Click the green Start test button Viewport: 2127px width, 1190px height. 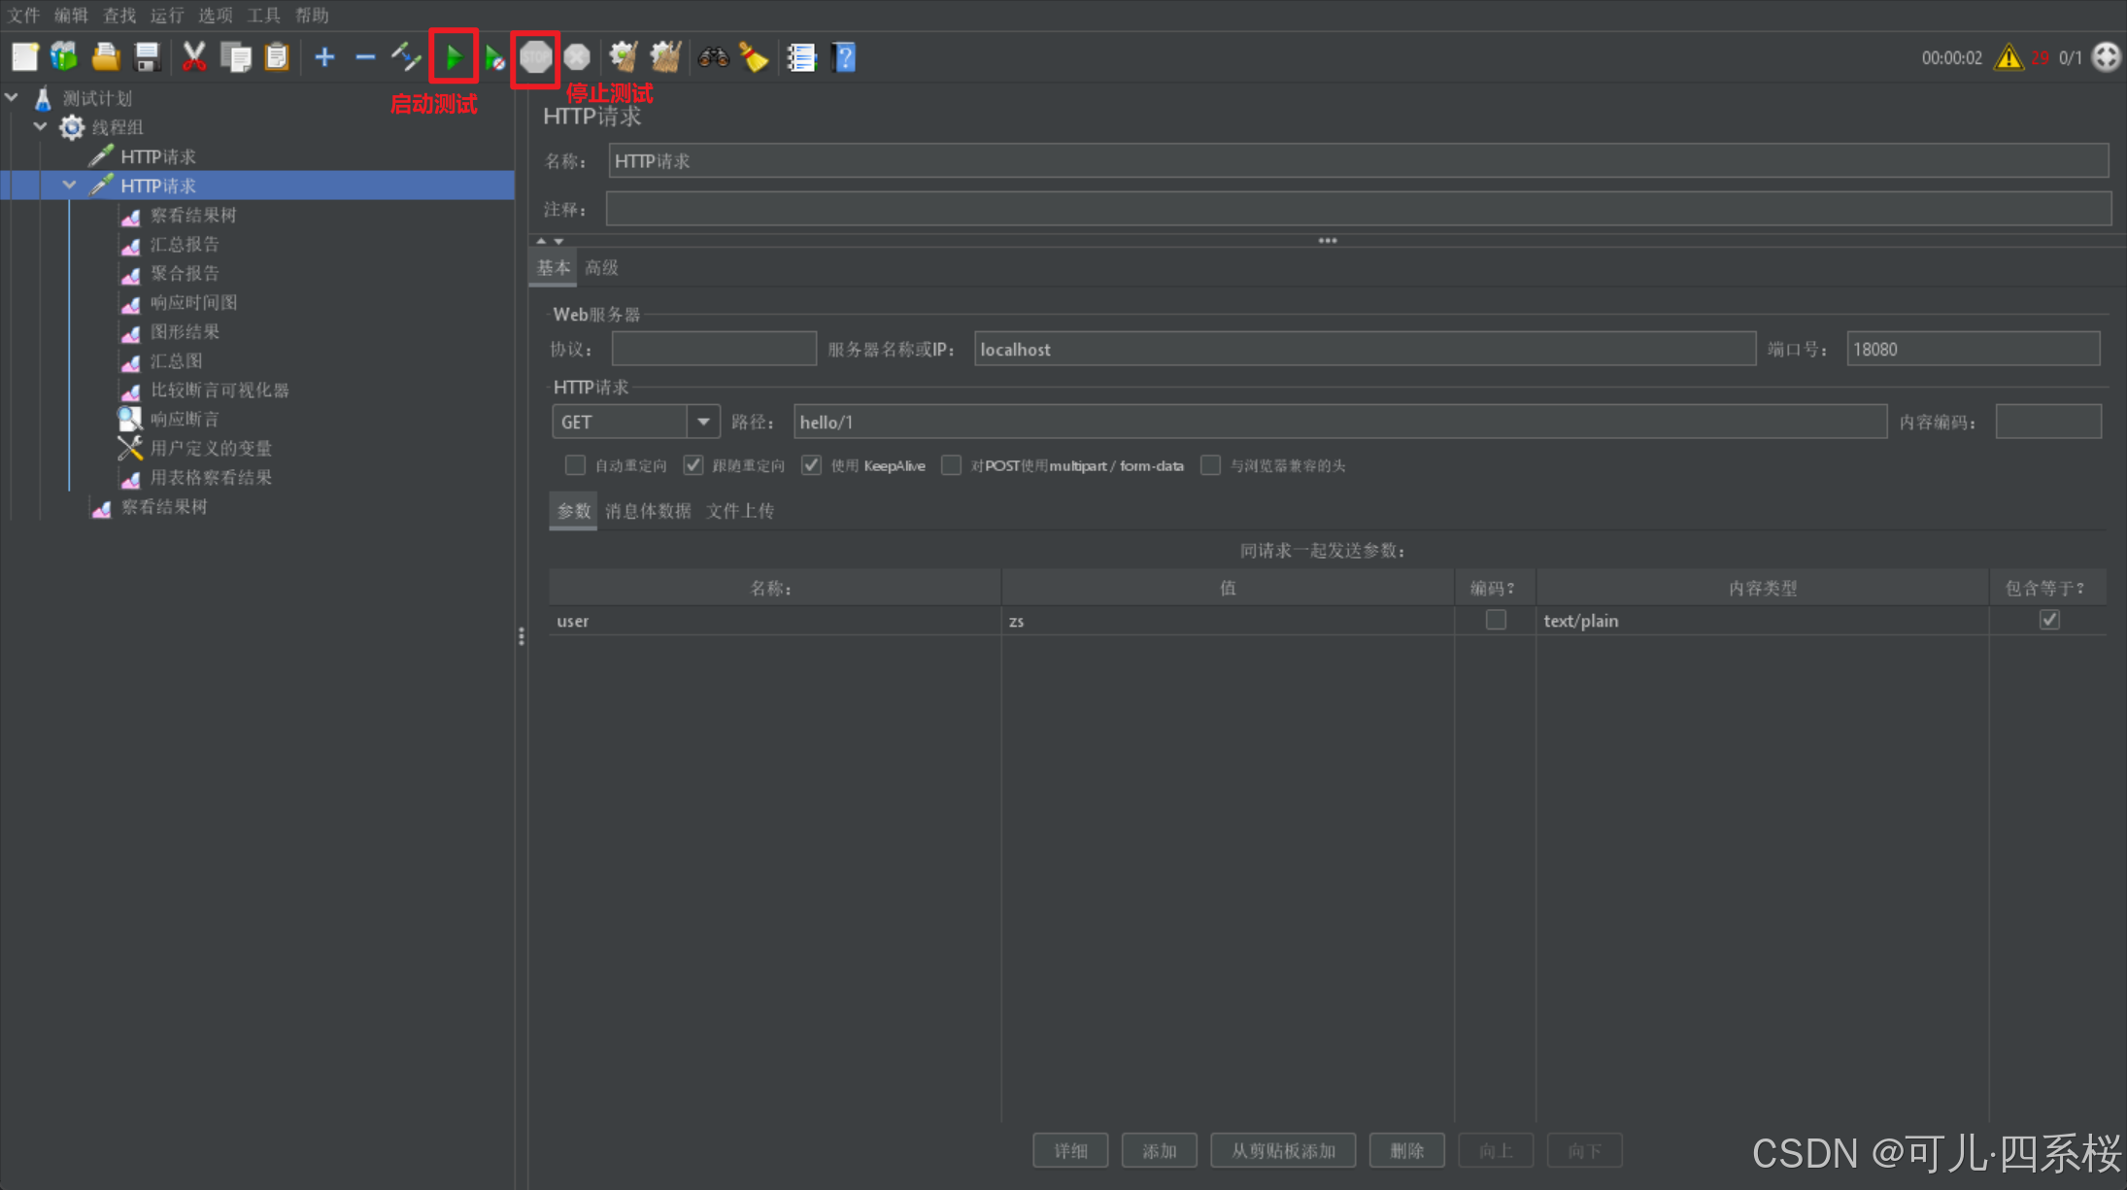(x=454, y=57)
